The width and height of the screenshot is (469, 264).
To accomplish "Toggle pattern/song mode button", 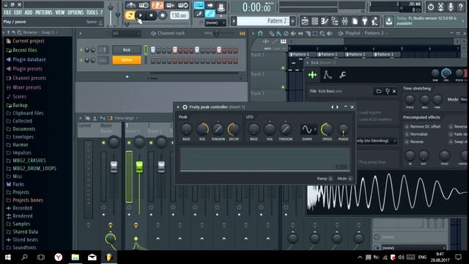I will [x=130, y=15].
